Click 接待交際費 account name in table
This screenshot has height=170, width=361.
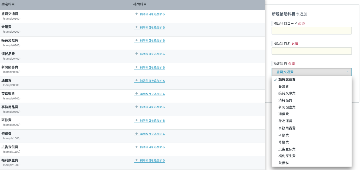pos(10,40)
